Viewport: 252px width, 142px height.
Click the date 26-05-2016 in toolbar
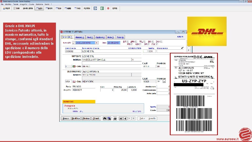pyautogui.click(x=28, y=8)
